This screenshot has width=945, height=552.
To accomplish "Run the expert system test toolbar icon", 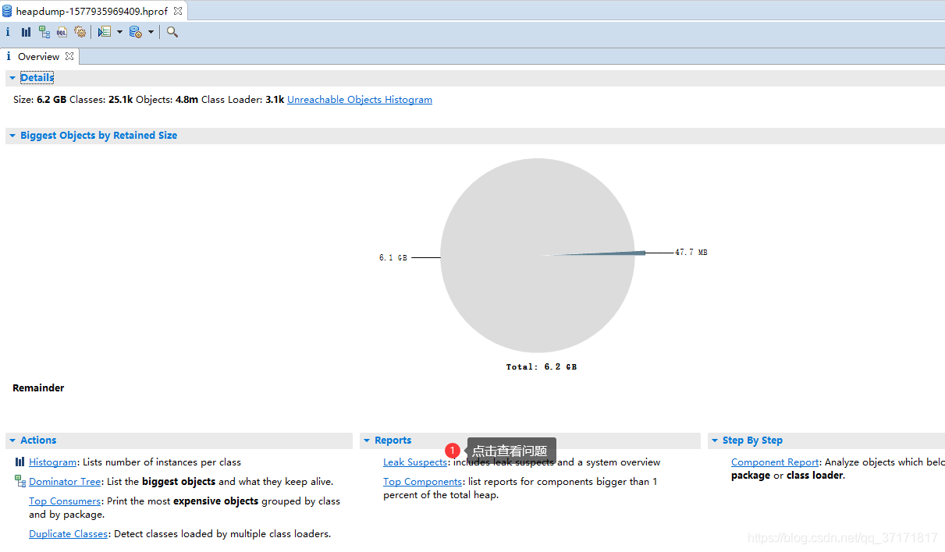I will click(104, 32).
